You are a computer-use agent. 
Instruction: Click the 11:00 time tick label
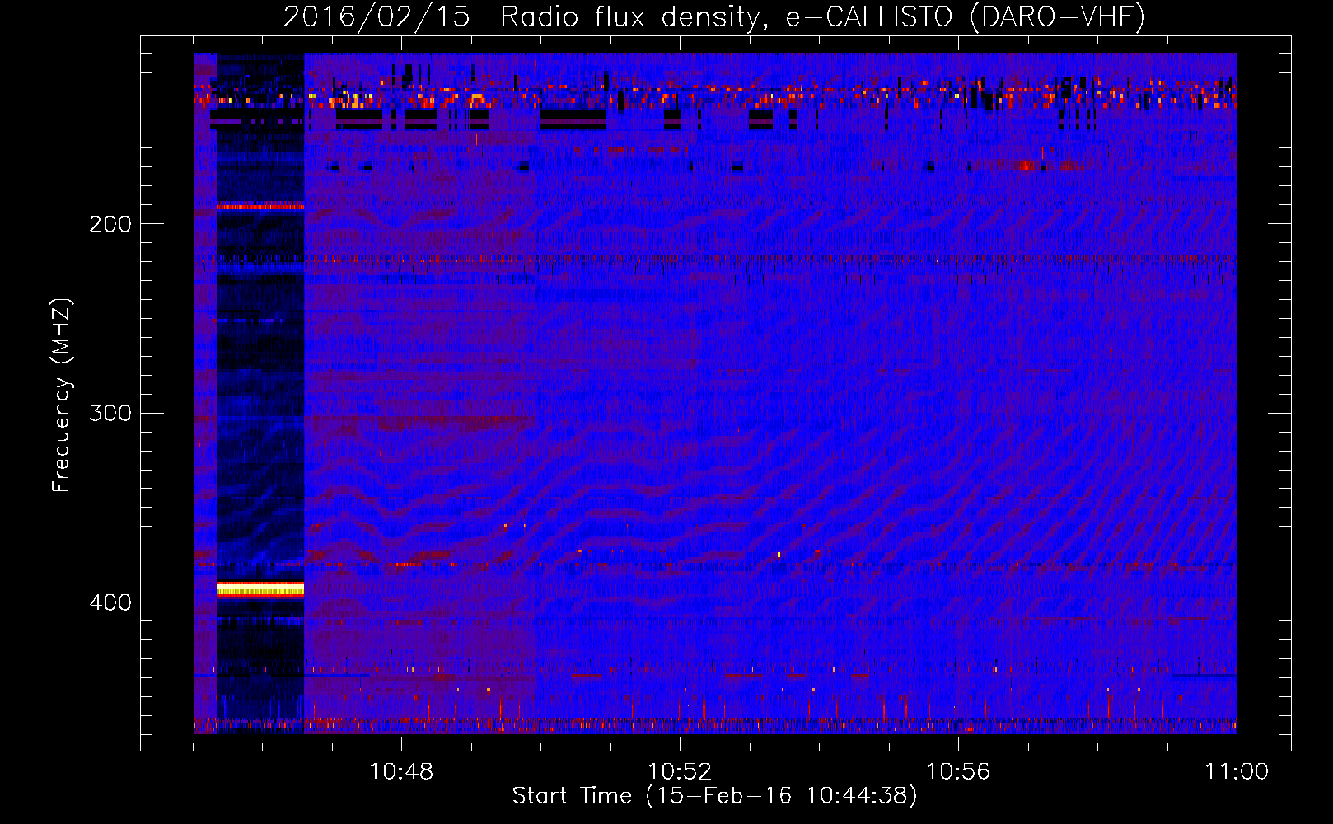point(1237,771)
